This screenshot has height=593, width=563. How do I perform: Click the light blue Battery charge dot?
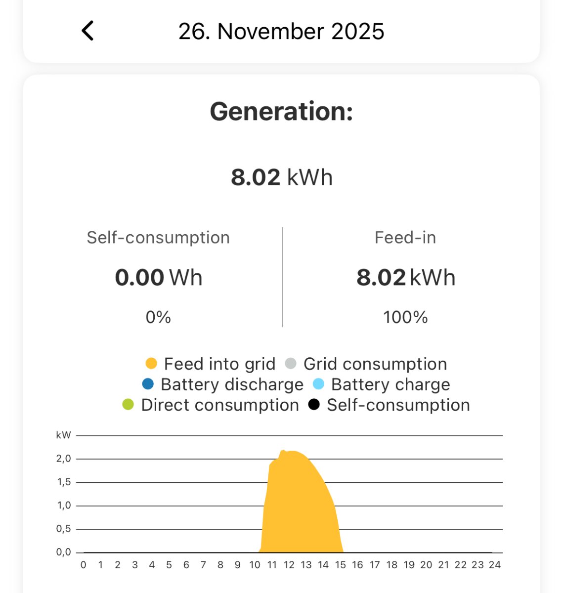point(318,384)
